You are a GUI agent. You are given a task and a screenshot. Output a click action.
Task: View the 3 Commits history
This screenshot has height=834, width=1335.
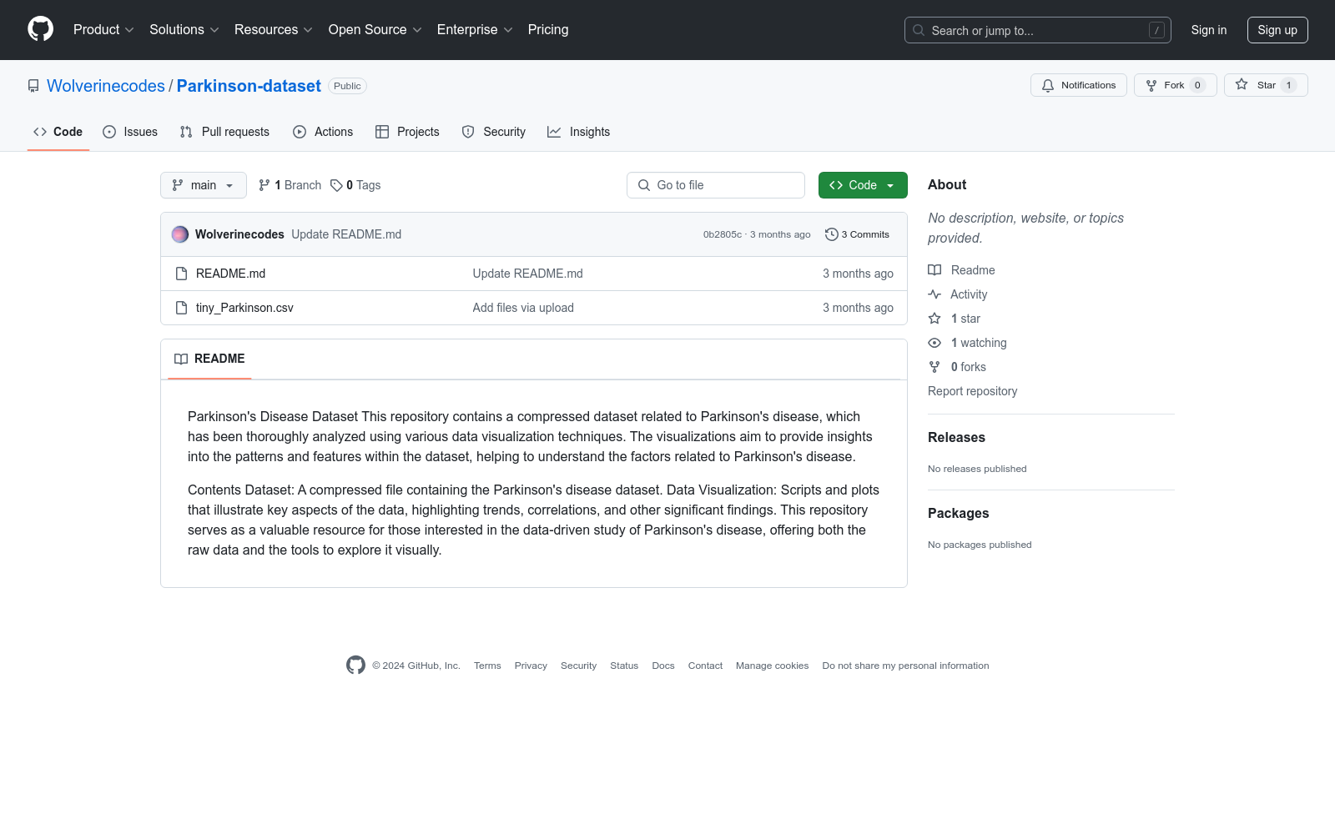(857, 234)
